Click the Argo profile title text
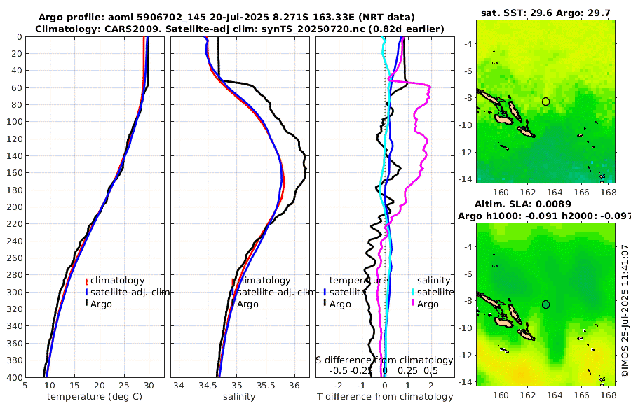 pyautogui.click(x=226, y=17)
